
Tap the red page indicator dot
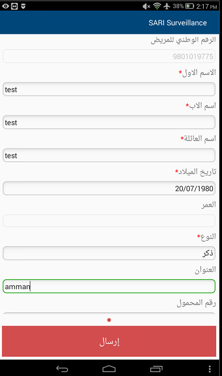tap(109, 320)
